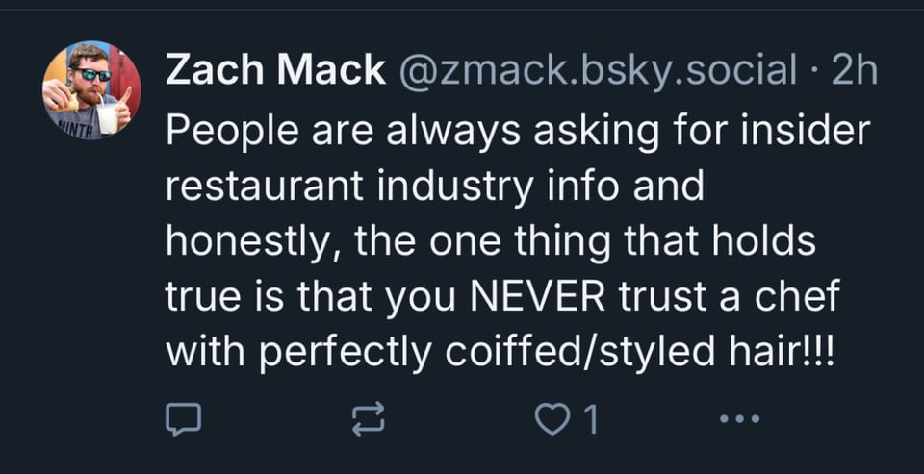Viewport: 924px width, 474px height.
Task: Click the word "honestly," in the post
Action: [253, 241]
